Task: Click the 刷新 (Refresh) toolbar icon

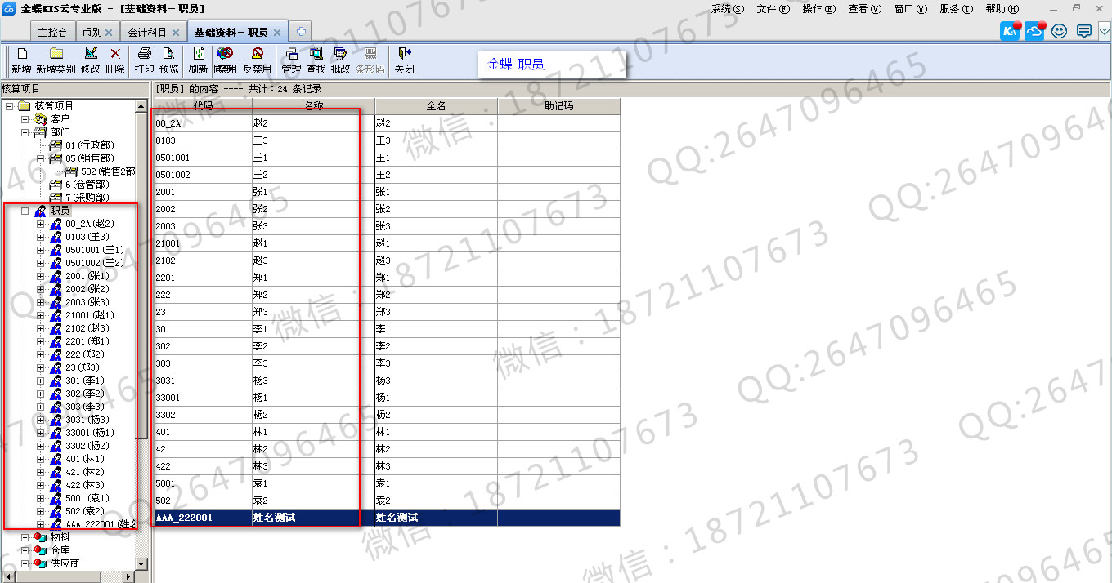Action: pyautogui.click(x=198, y=55)
